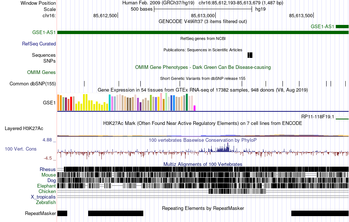Select the Rhesus alignment row label
The image size is (349, 222).
coord(48,169)
